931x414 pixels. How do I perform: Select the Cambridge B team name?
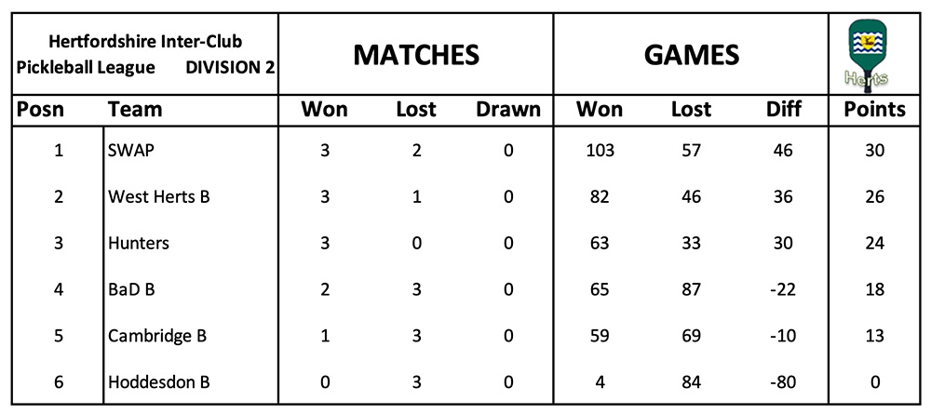[156, 336]
